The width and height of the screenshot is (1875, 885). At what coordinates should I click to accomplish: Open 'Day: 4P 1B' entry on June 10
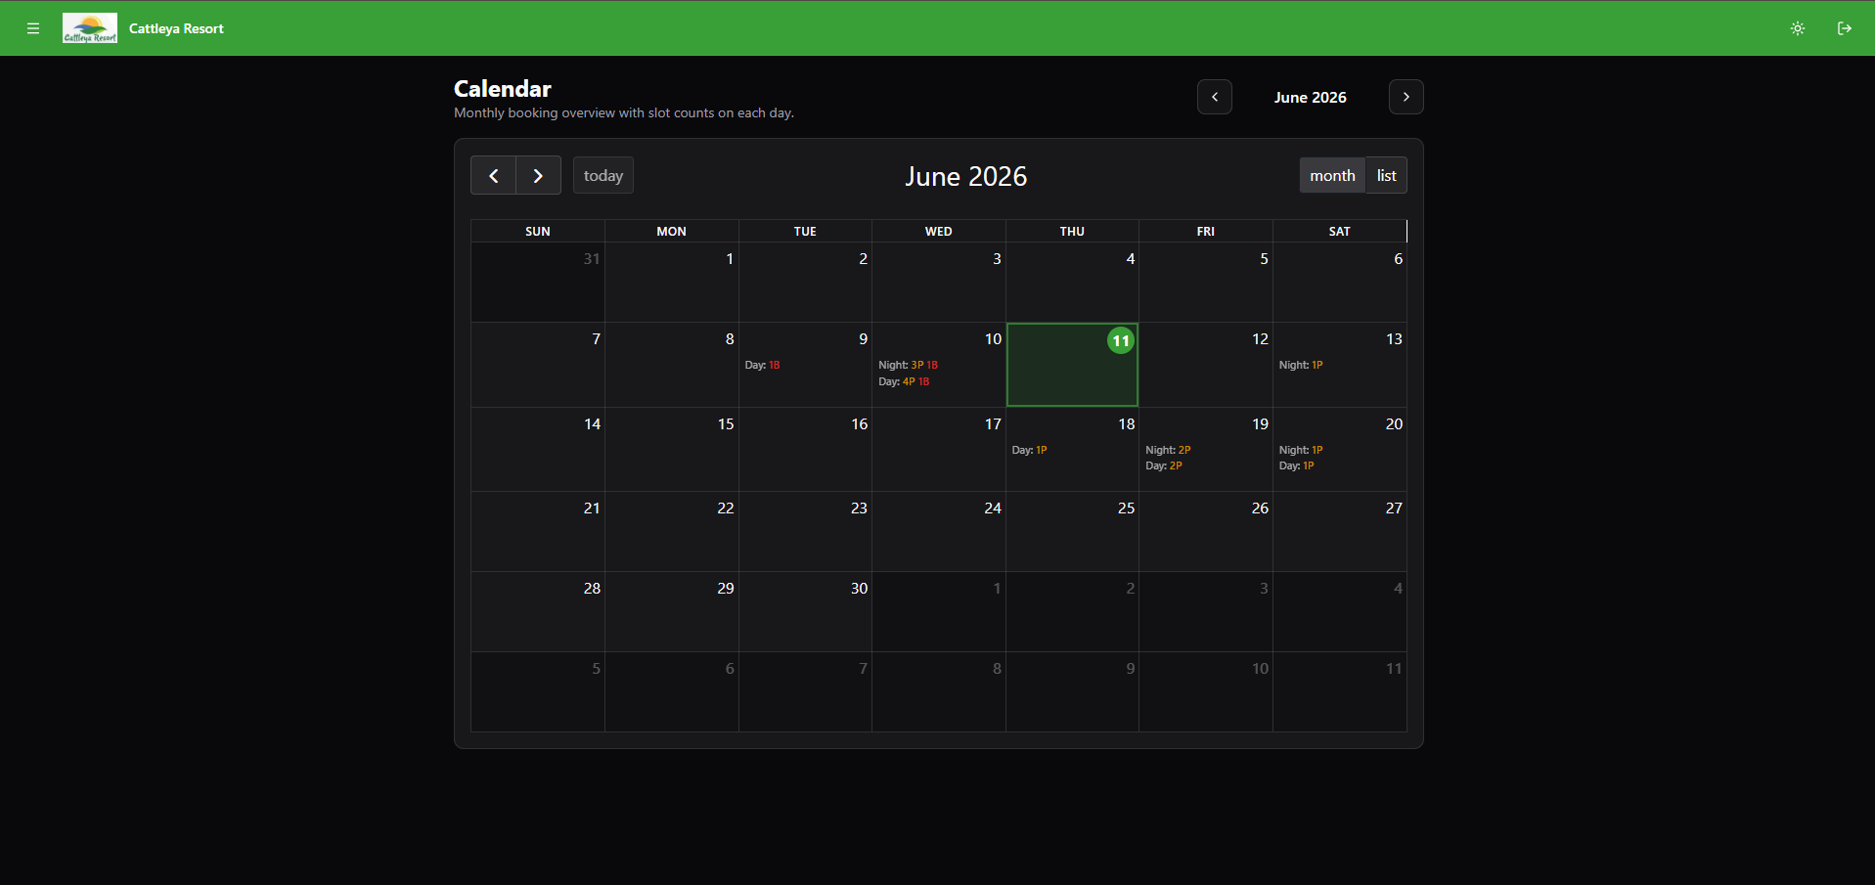tap(904, 381)
